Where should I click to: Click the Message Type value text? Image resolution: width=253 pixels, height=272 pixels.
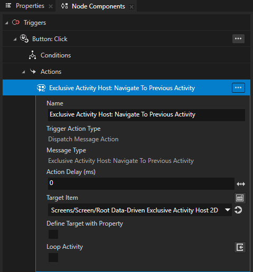tap(121, 161)
